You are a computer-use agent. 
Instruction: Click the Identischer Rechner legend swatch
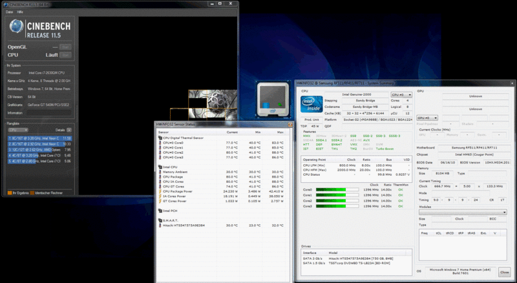click(32, 193)
